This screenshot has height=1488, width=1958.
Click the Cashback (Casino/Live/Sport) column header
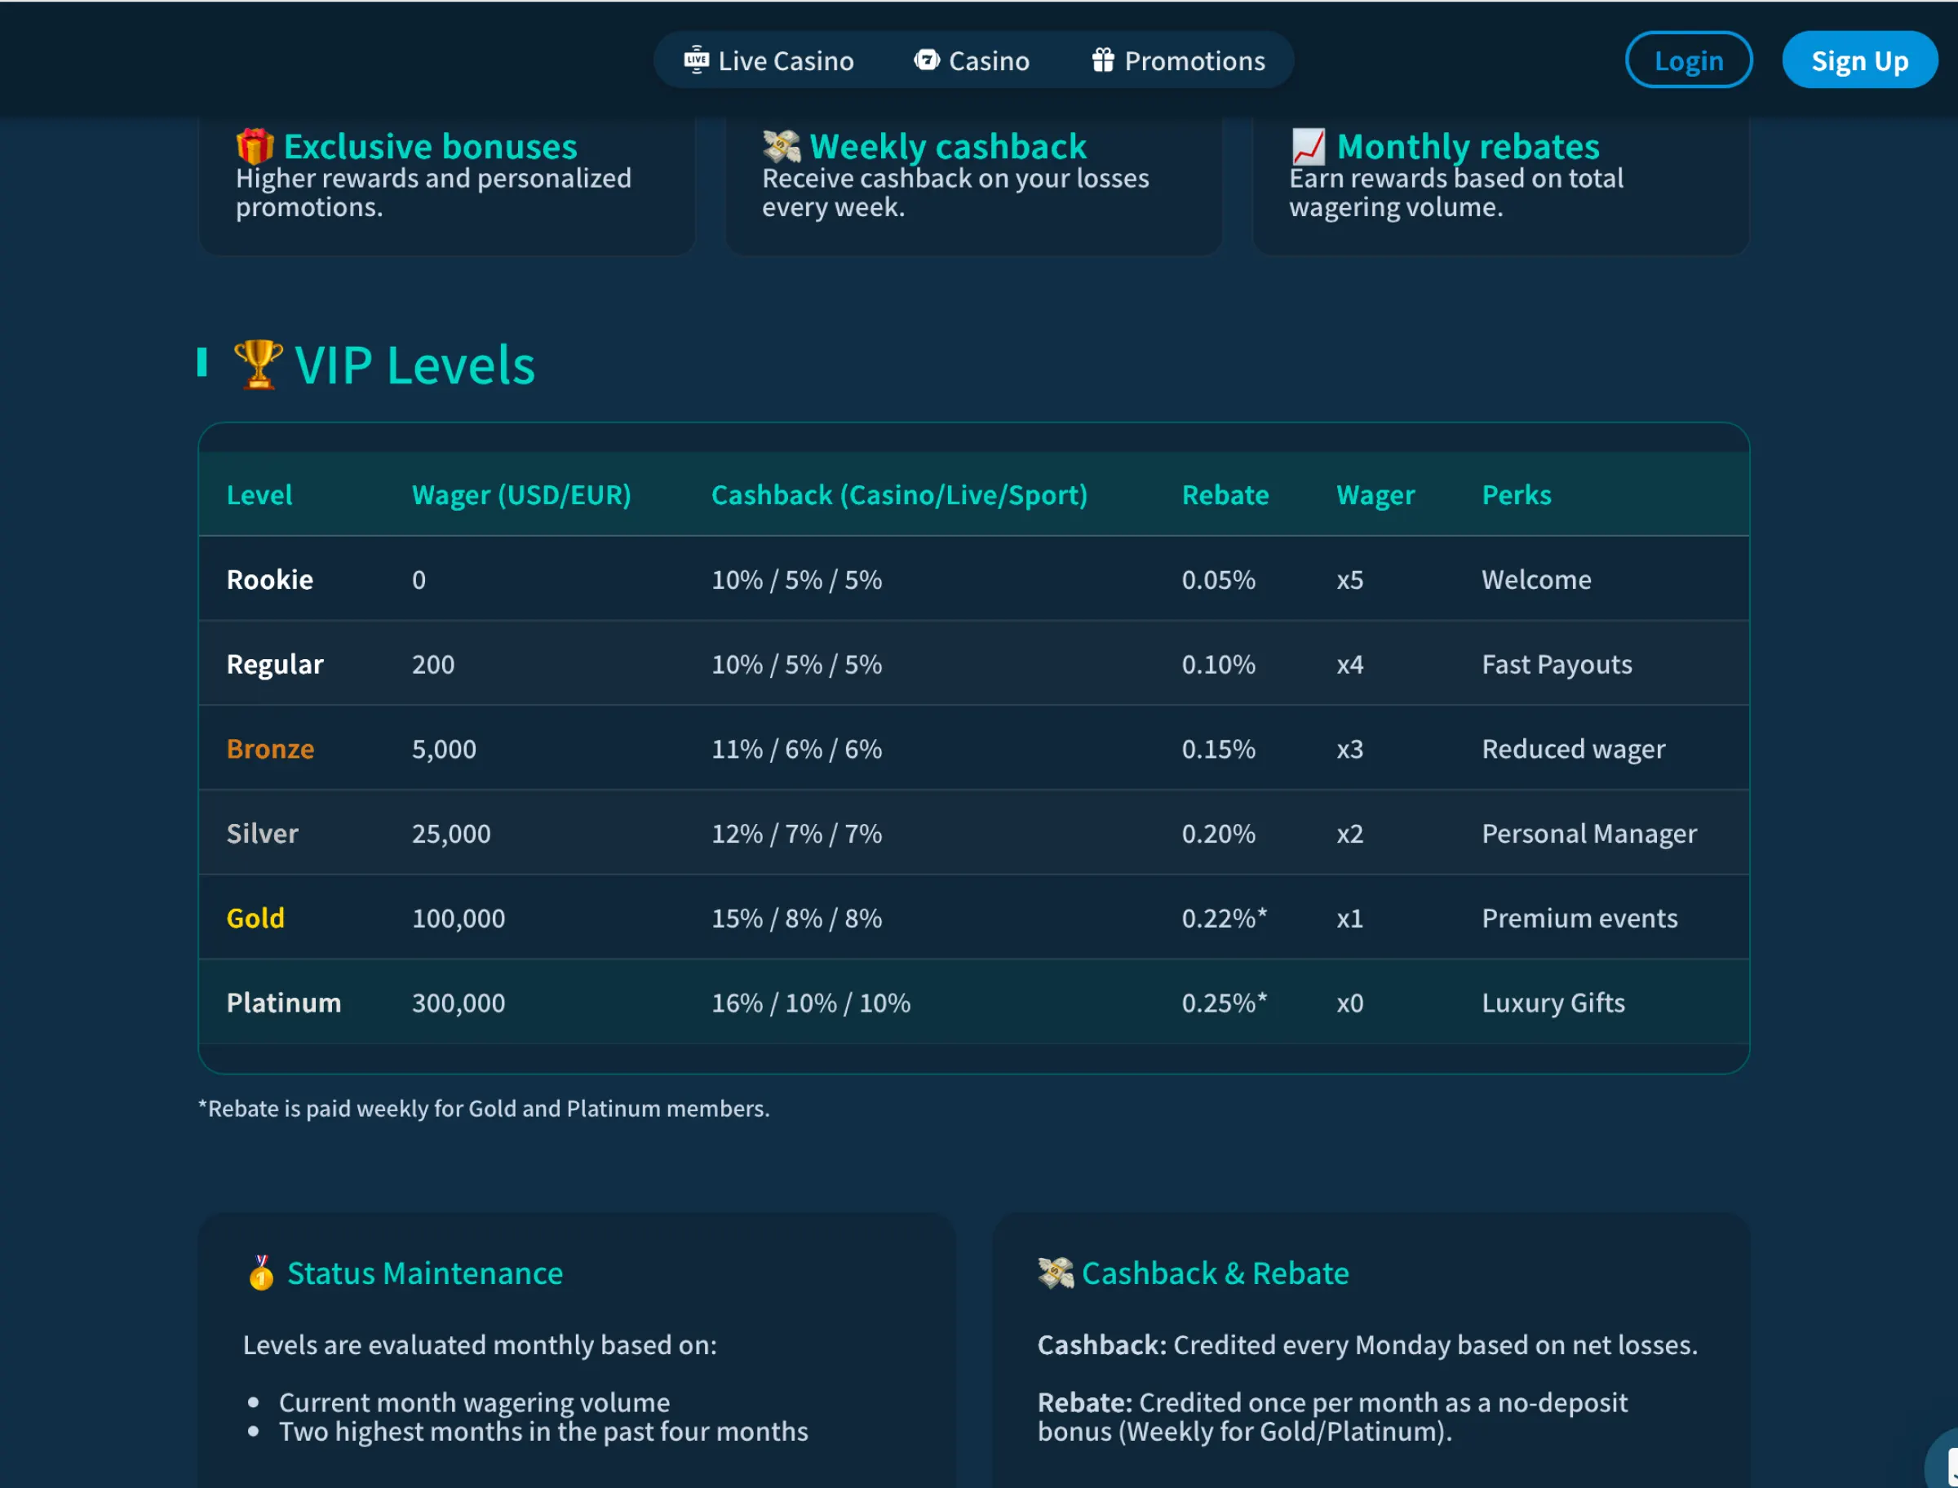click(899, 494)
